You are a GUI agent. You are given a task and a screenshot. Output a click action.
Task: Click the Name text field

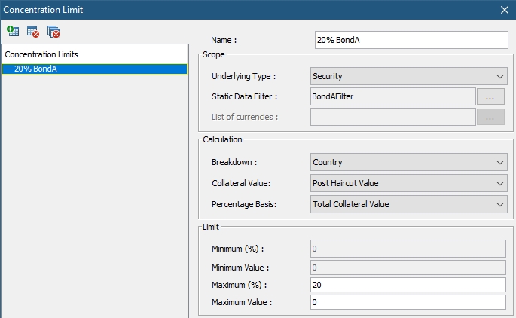(411, 40)
